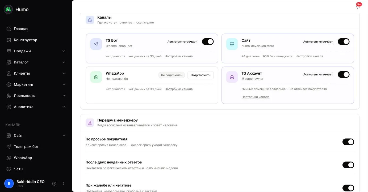The image size is (368, 192).
Task: Click the Сайт channel monitor icon
Action: coord(232,44)
